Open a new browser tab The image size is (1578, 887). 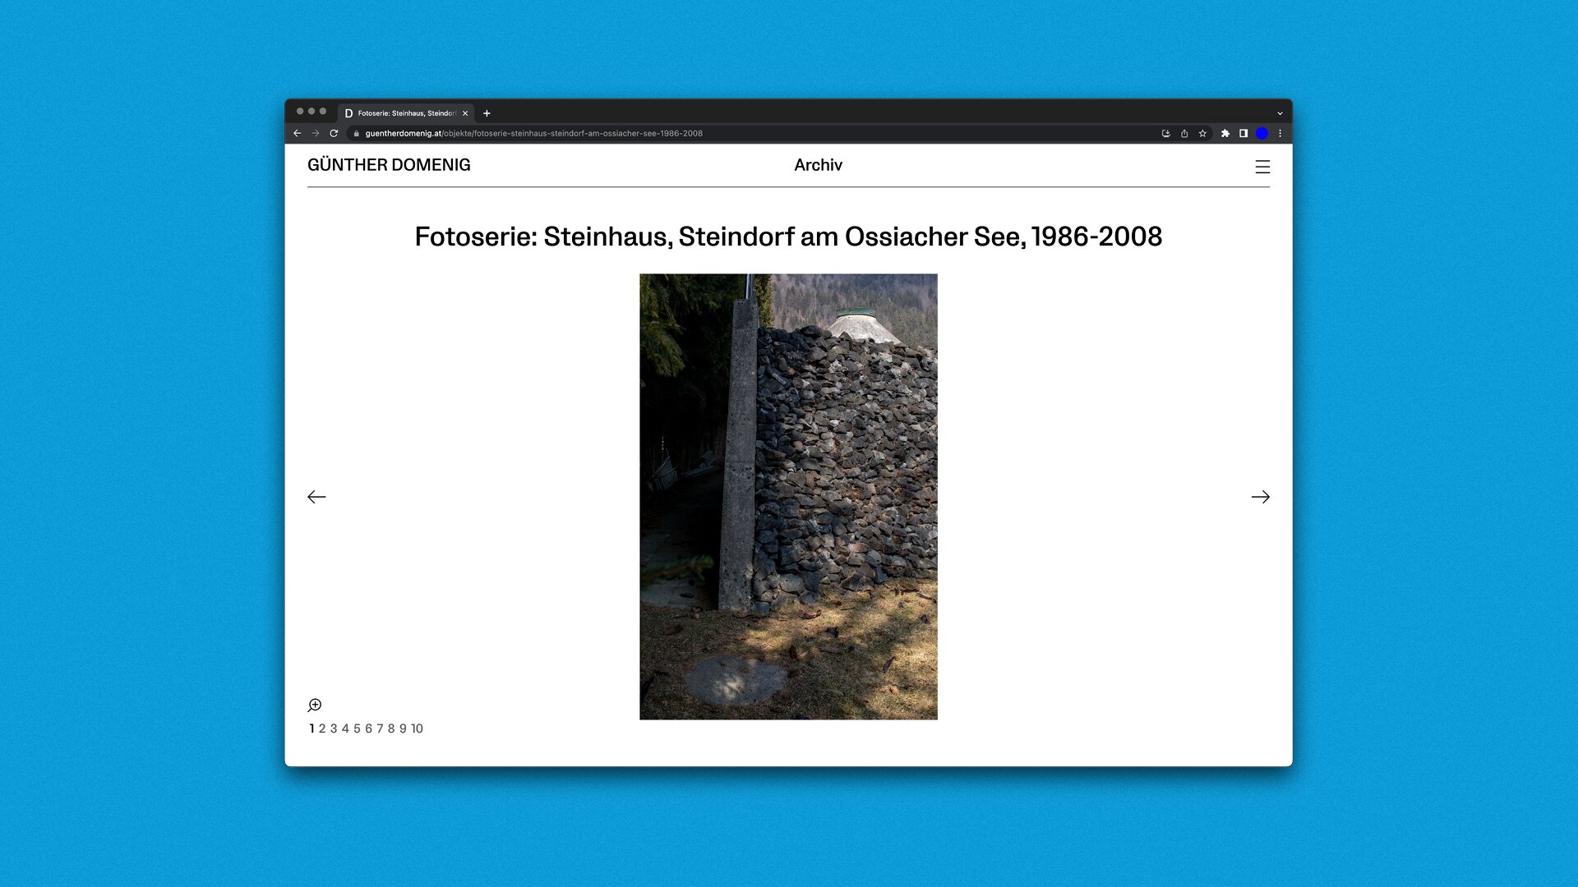coord(487,113)
